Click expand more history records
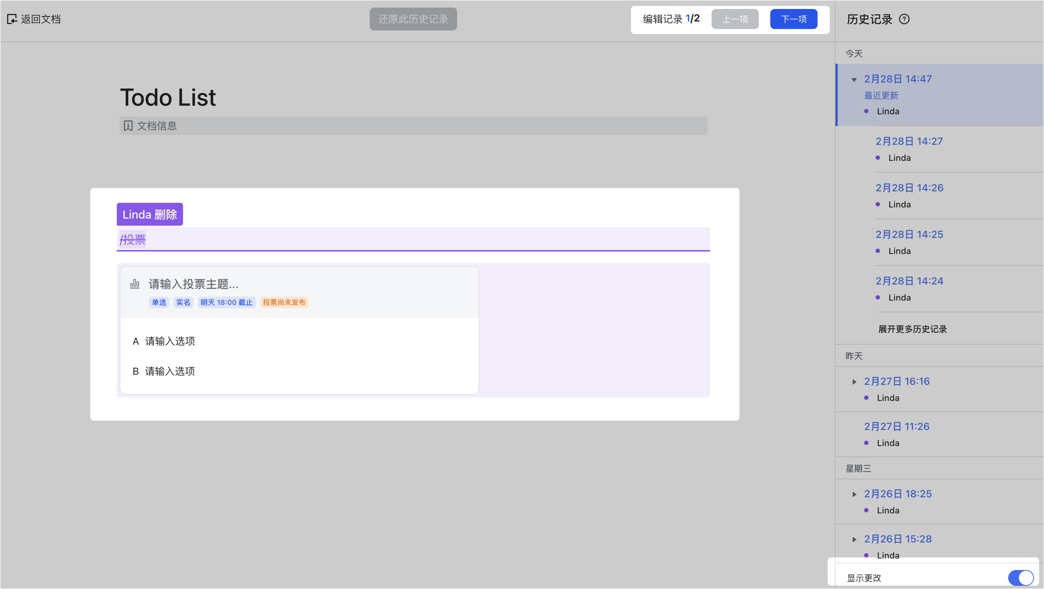The width and height of the screenshot is (1044, 589). [x=912, y=329]
